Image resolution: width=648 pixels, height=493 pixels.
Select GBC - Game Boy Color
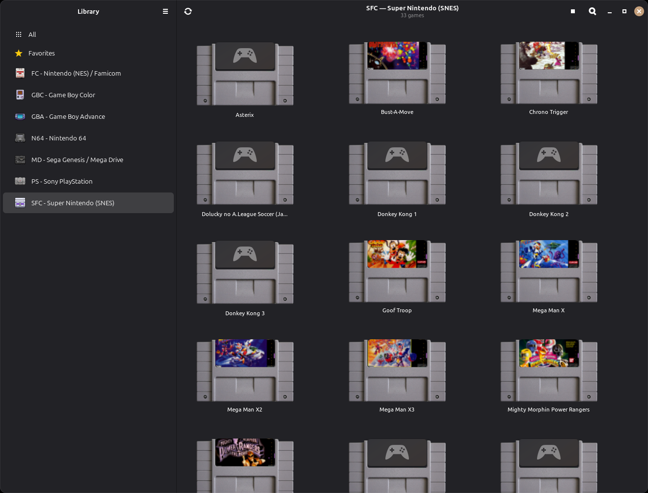(x=88, y=95)
